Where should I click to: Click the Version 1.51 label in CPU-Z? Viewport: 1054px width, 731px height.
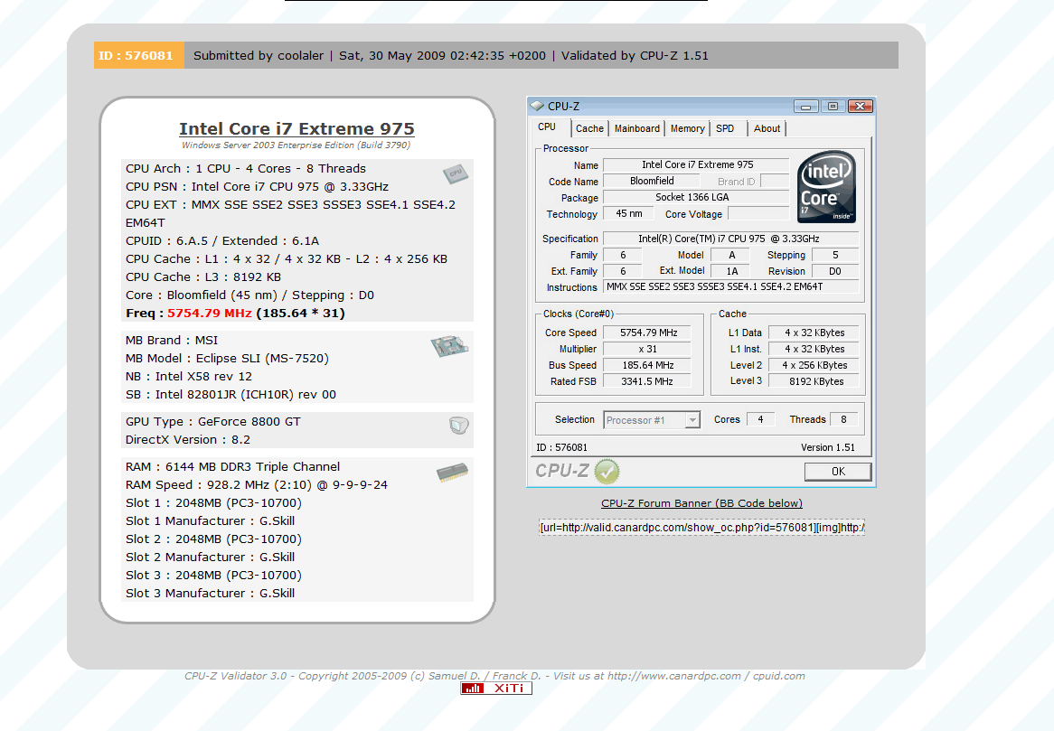(x=827, y=447)
